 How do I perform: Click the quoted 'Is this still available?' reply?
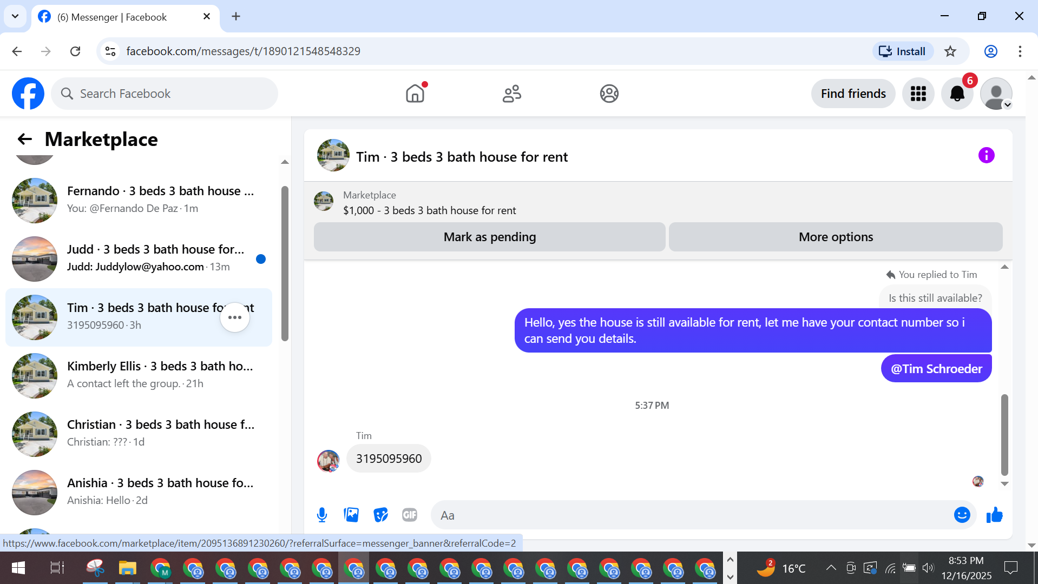click(x=935, y=298)
